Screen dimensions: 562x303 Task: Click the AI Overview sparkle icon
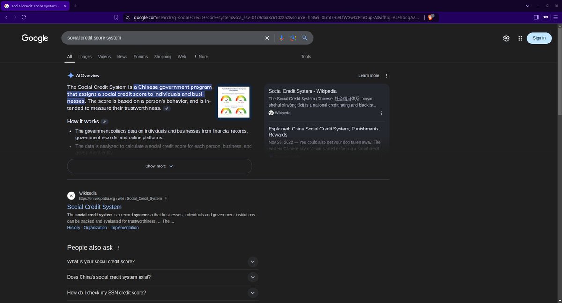coord(71,75)
